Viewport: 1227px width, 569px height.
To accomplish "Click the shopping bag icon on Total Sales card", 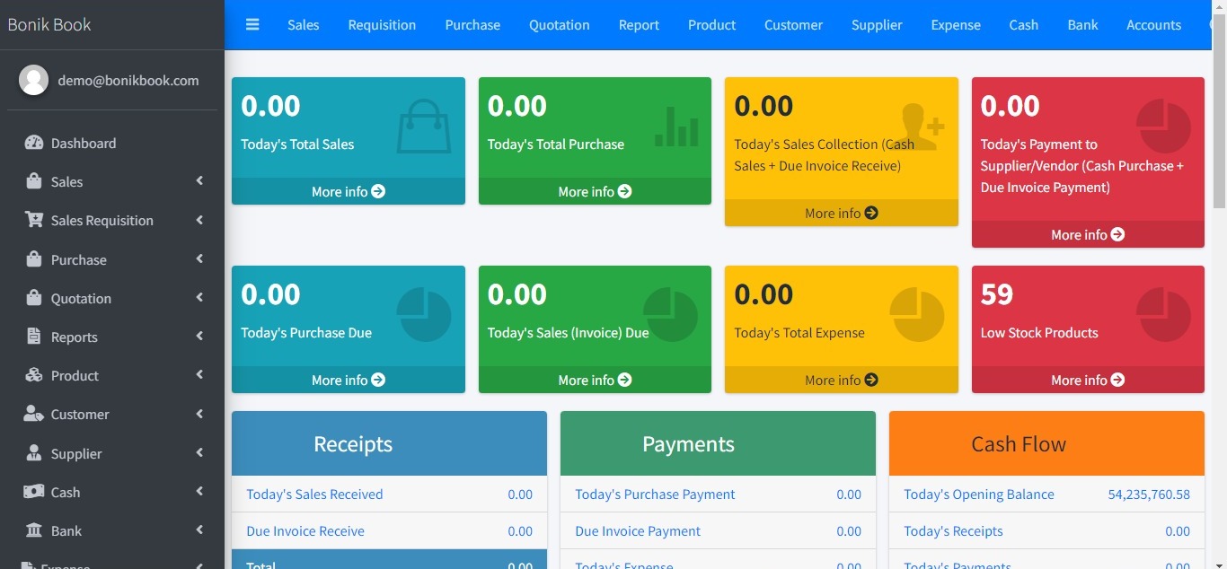I will pyautogui.click(x=424, y=127).
